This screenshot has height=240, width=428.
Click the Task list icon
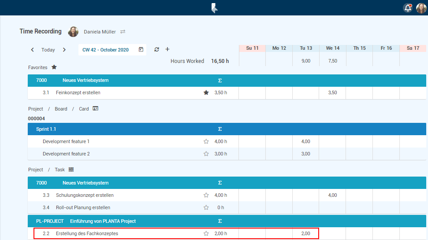(71, 170)
